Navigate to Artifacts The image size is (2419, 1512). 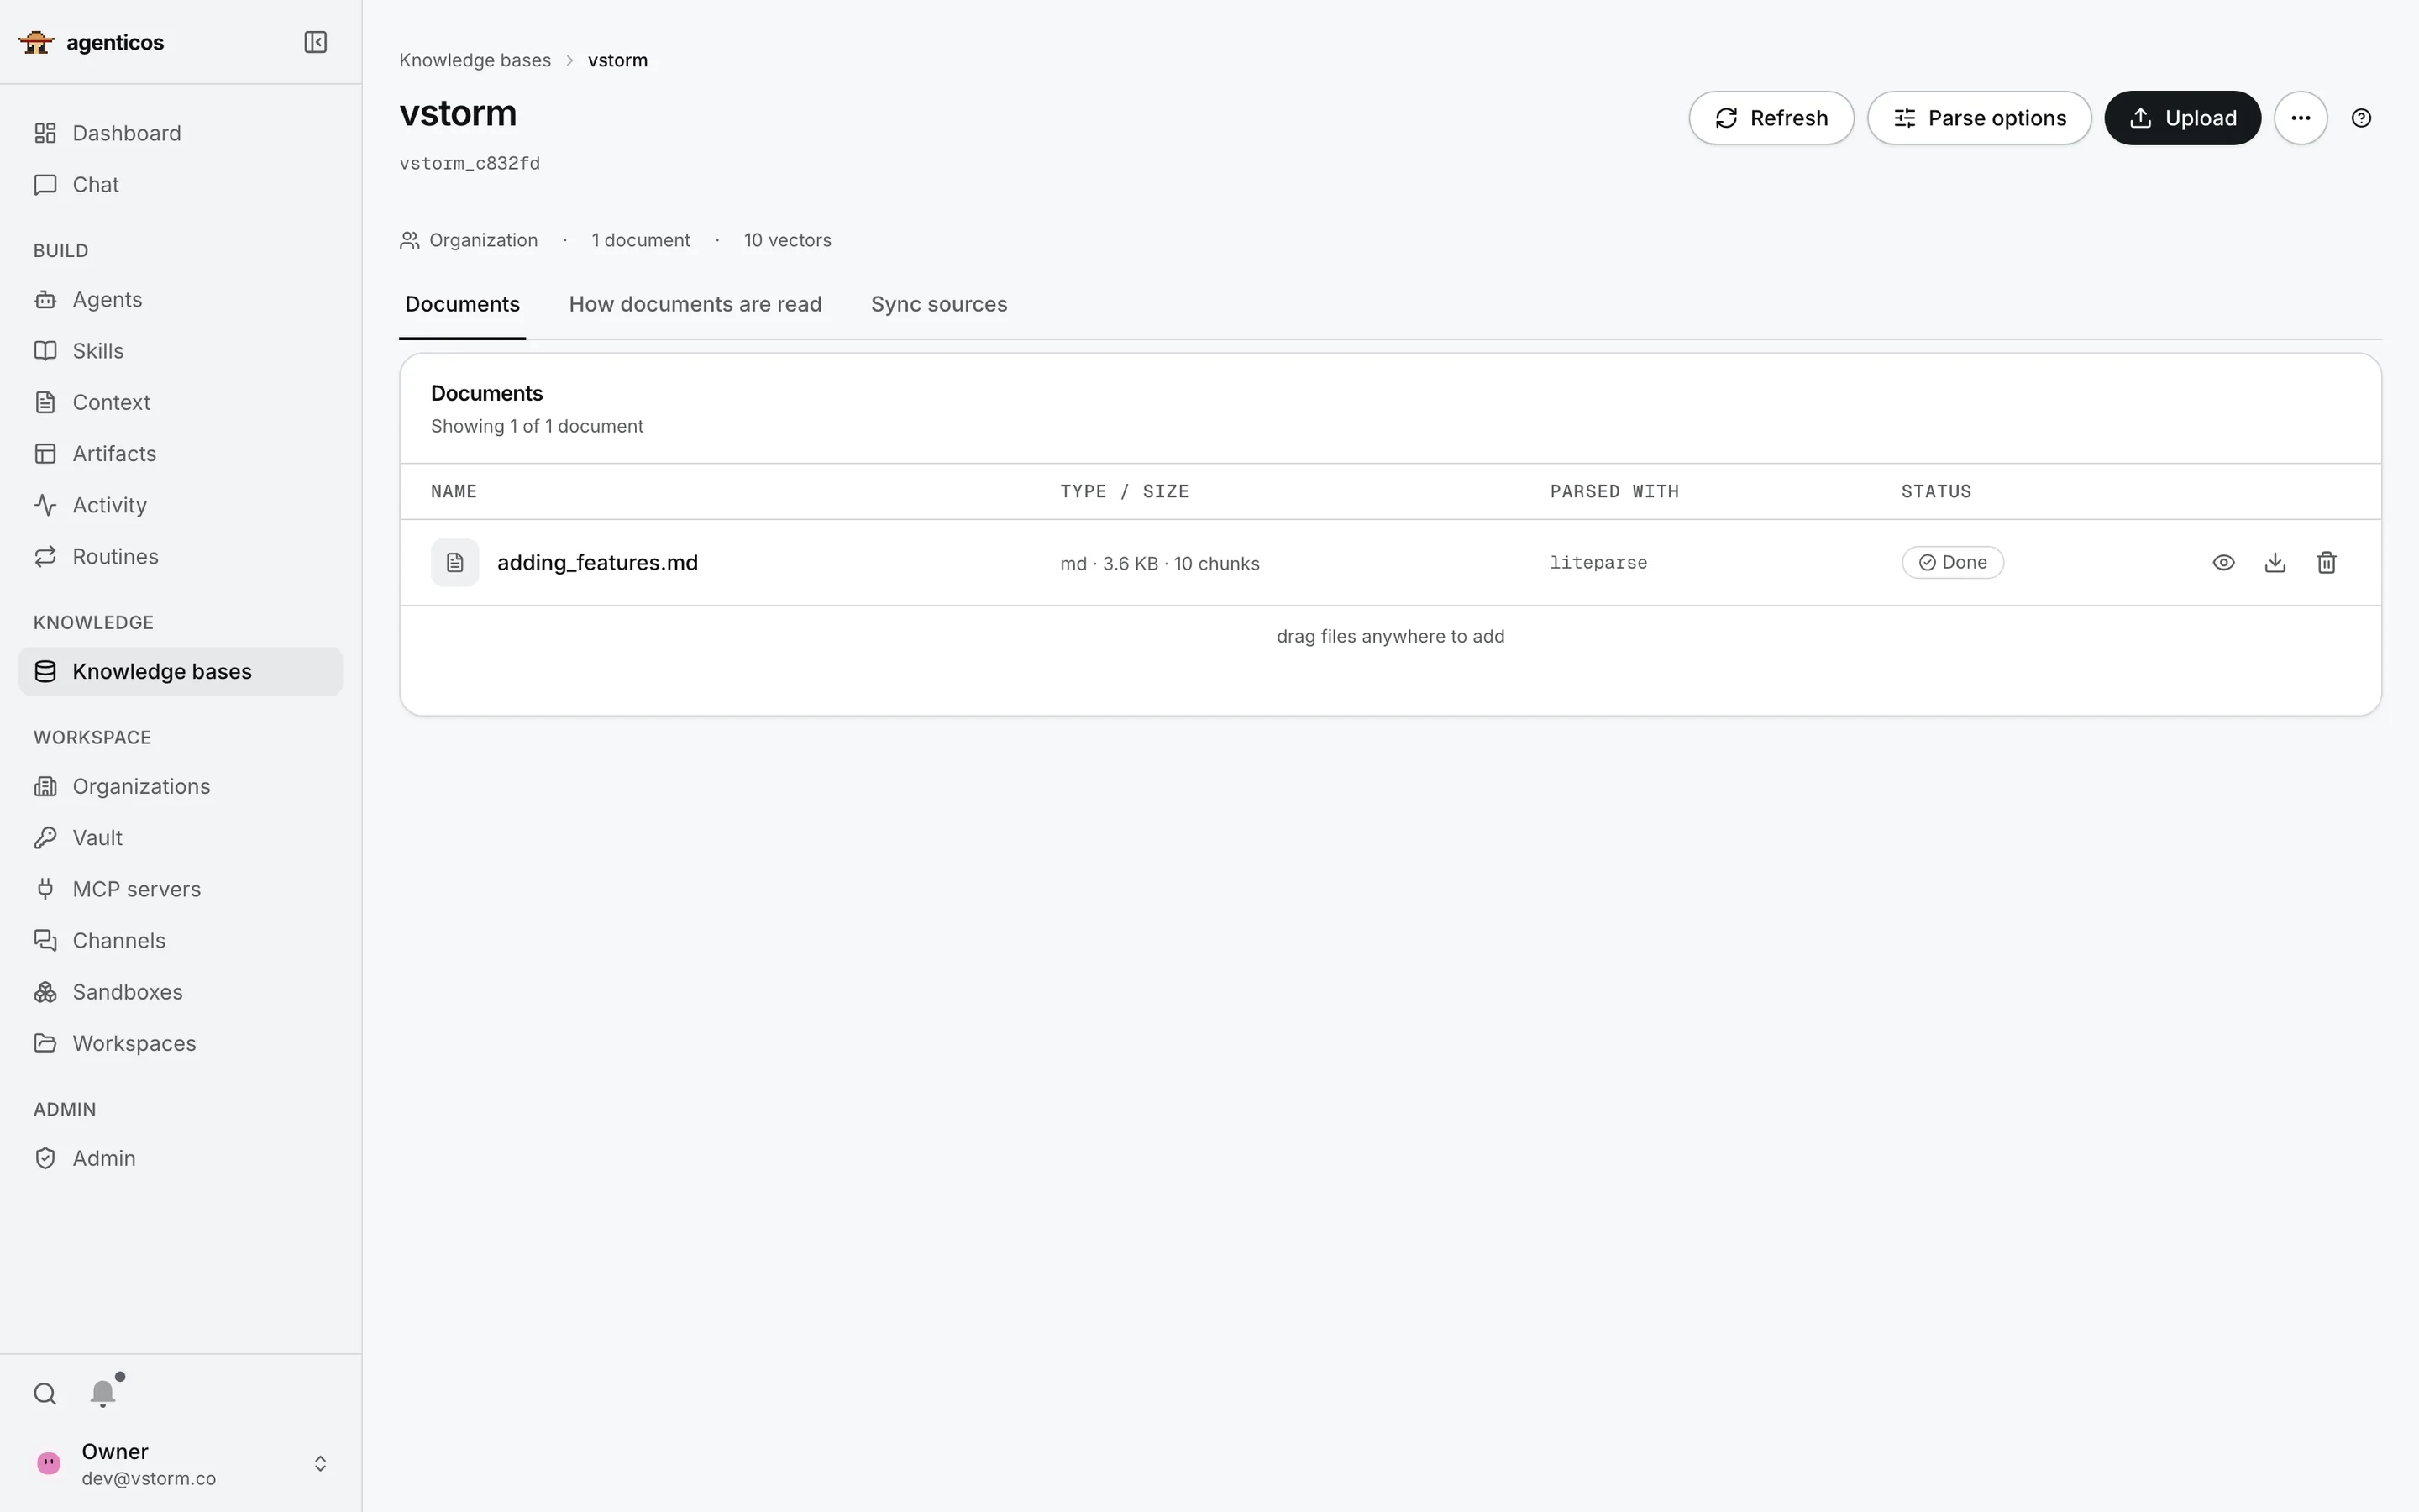[180, 453]
